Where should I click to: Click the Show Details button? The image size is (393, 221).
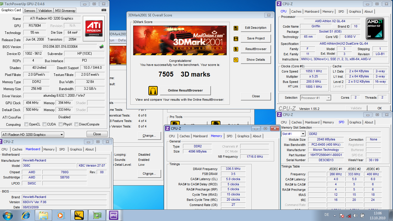256,60
